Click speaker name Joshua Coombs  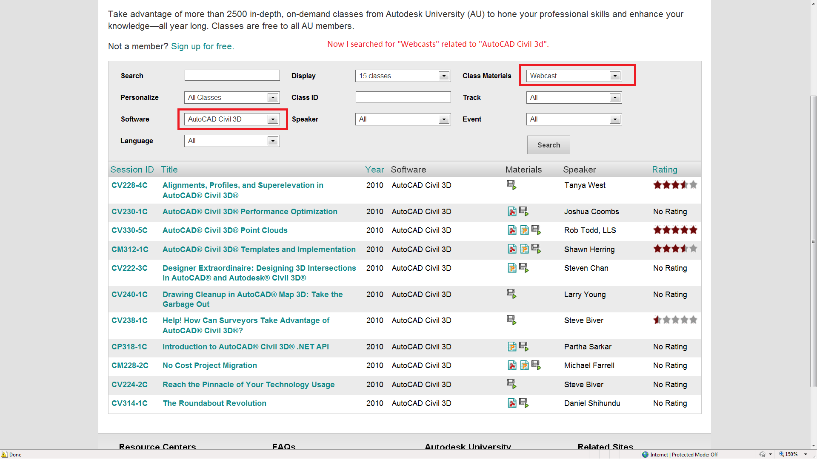pyautogui.click(x=591, y=212)
